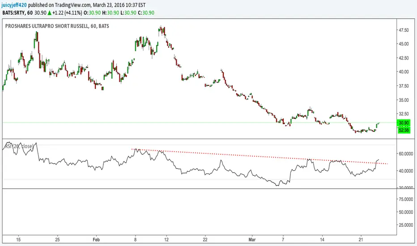Click the 25 date label on time axis

[x=57, y=240]
